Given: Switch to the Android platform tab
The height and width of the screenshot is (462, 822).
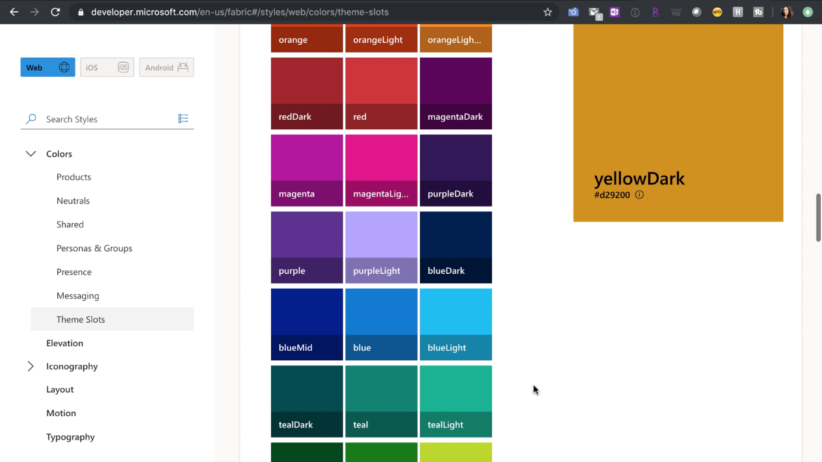Looking at the screenshot, I should coord(167,67).
